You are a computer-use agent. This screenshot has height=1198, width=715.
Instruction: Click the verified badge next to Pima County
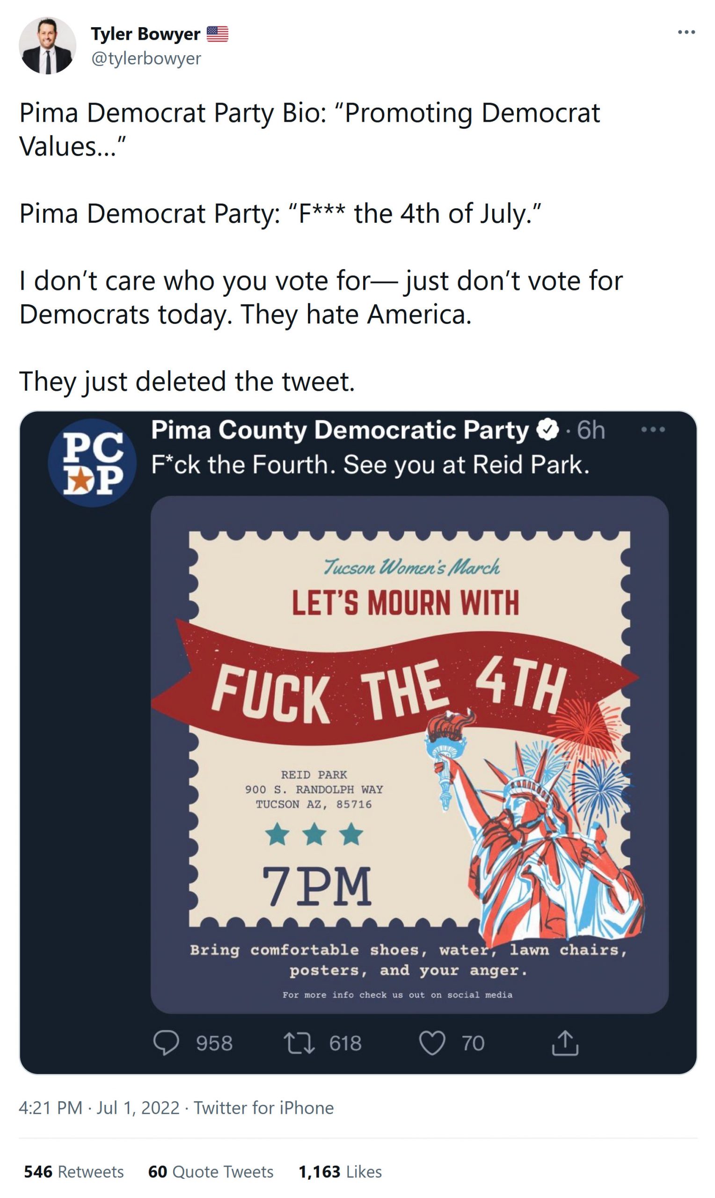point(548,430)
